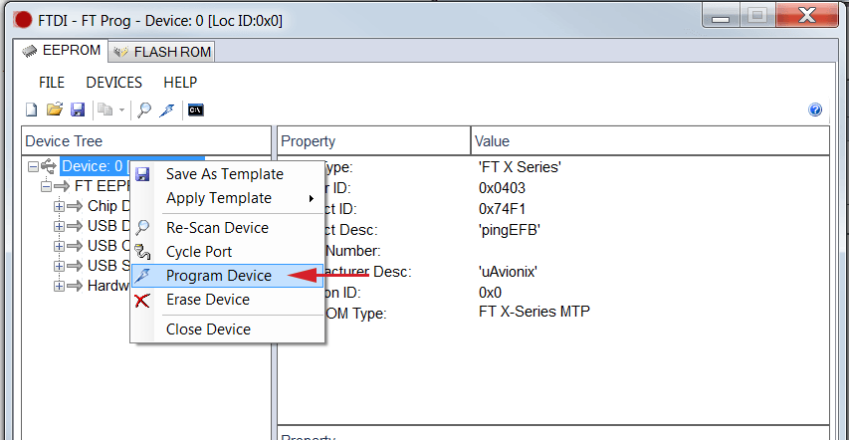The width and height of the screenshot is (849, 440).
Task: Click the 0x74F1 product ID value
Action: [502, 209]
